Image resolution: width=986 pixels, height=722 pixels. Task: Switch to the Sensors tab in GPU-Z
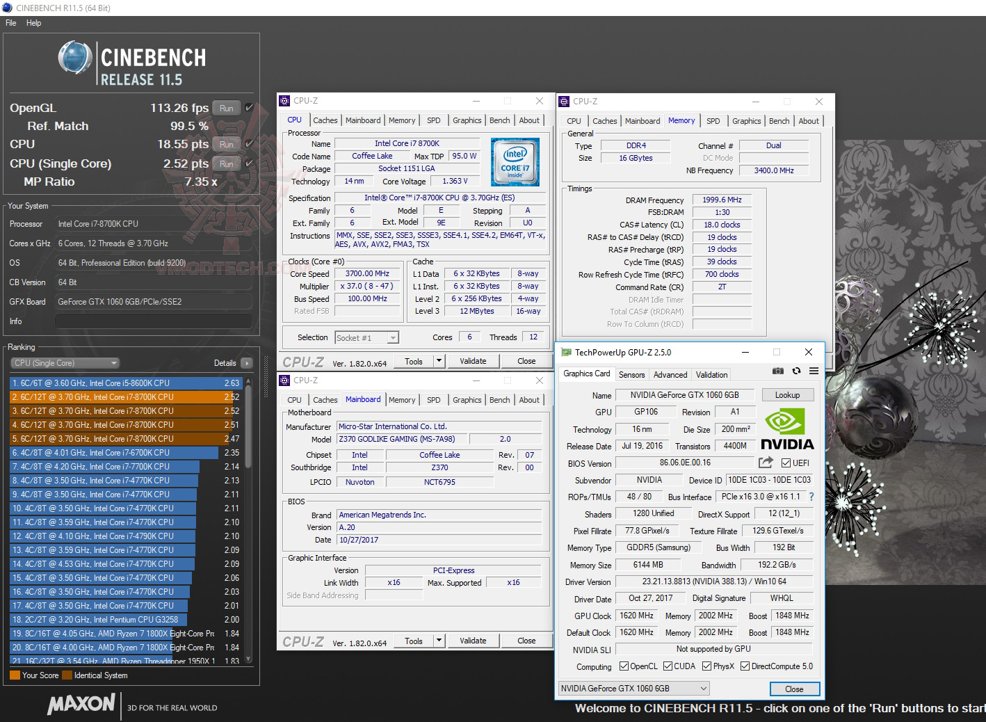[631, 374]
